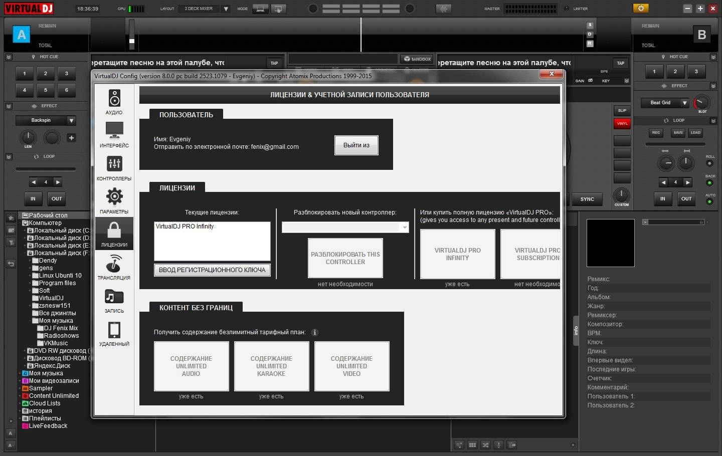The image size is (722, 456).
Task: Click the SYNC button on deck B
Action: point(587,199)
